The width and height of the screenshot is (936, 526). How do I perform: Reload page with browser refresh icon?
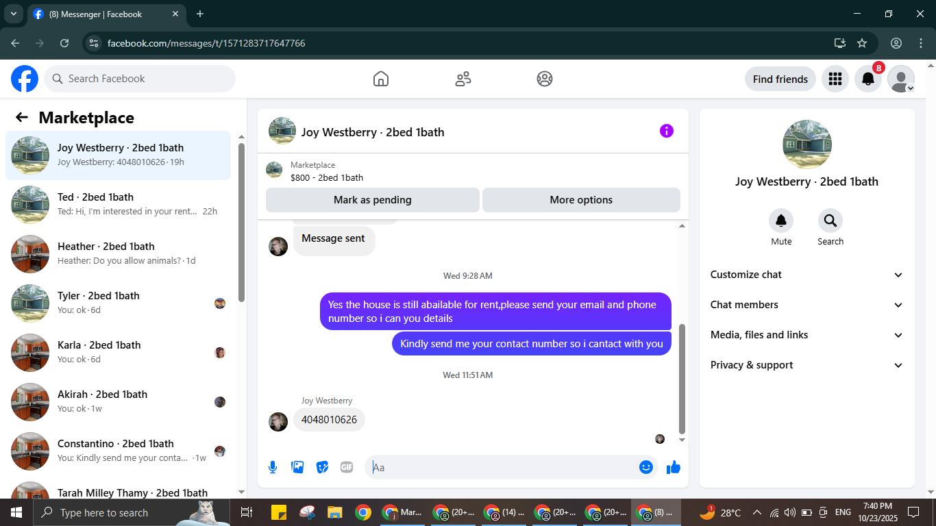point(64,43)
